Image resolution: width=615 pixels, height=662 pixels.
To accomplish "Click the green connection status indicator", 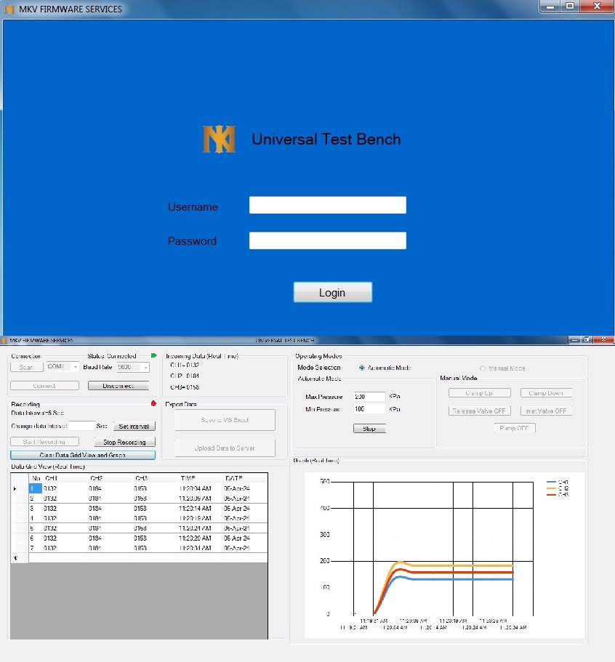I will (x=153, y=355).
